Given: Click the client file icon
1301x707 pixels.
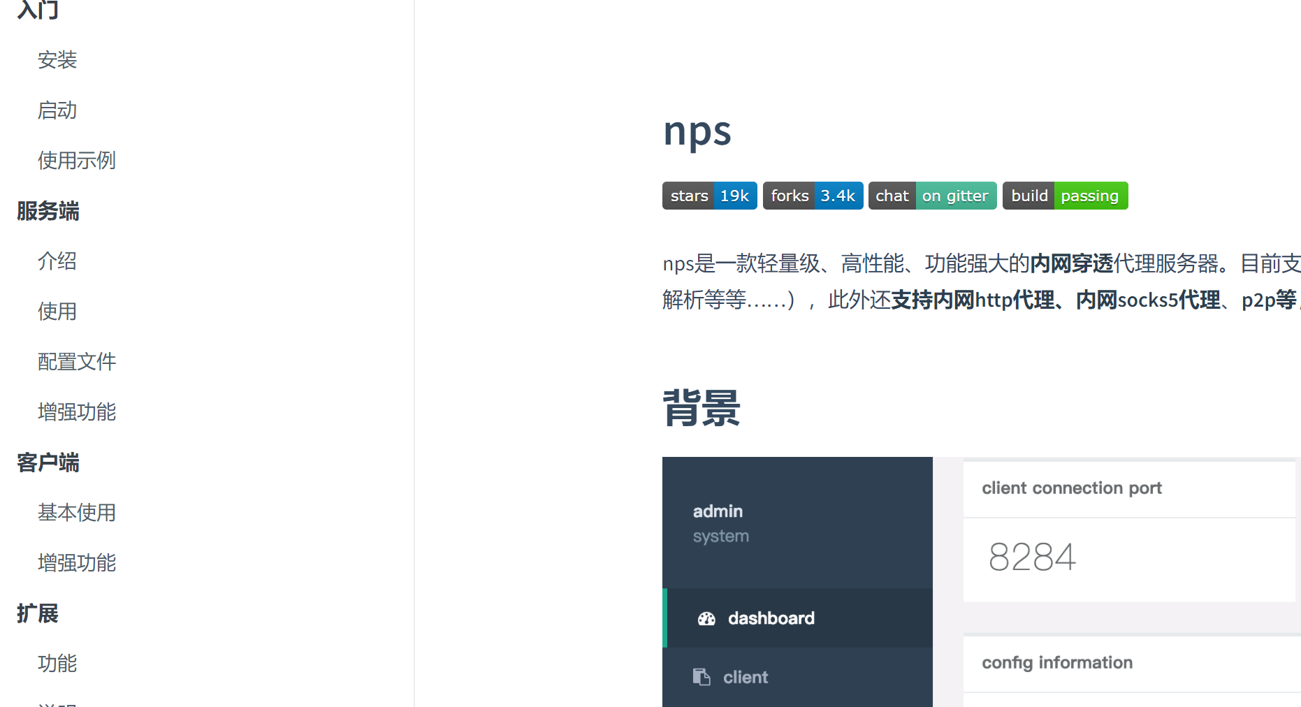Looking at the screenshot, I should [701, 676].
